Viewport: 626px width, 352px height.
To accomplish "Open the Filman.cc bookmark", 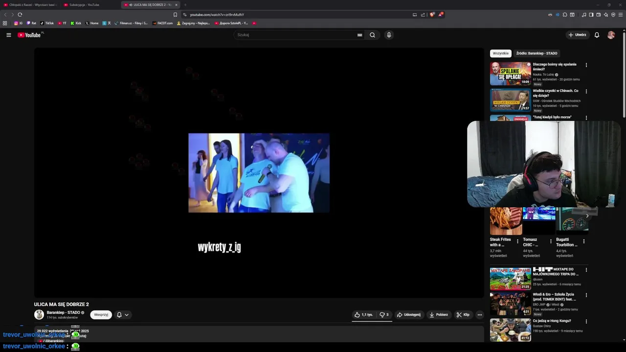I will 131,23.
